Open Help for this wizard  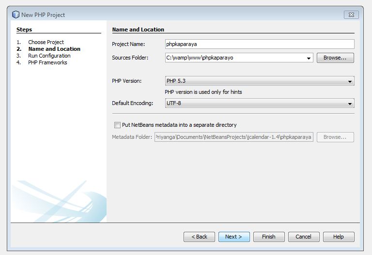coord(339,237)
